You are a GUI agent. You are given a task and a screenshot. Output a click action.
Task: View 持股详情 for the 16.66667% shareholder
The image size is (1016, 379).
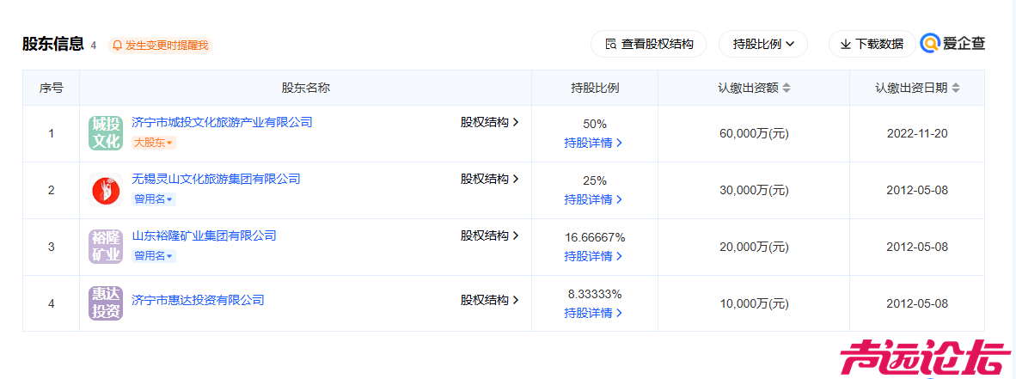pos(594,257)
